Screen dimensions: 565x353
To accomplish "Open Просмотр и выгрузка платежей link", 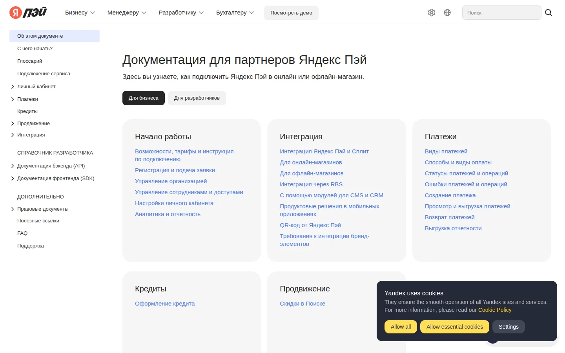I will coord(468,206).
